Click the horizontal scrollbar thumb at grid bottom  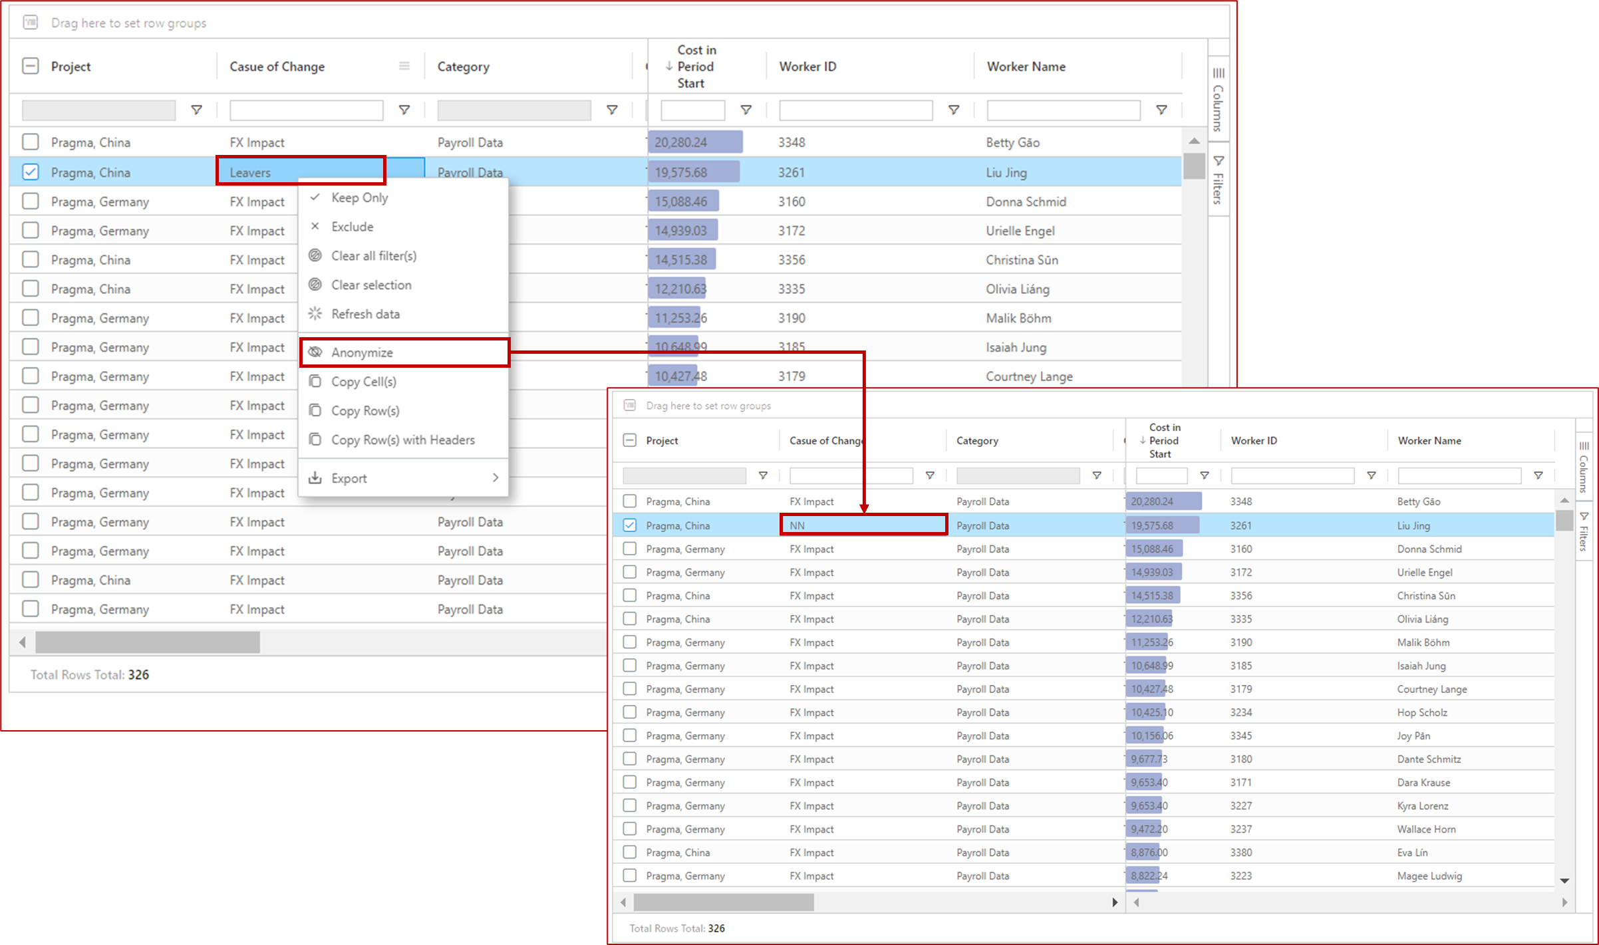pos(148,642)
